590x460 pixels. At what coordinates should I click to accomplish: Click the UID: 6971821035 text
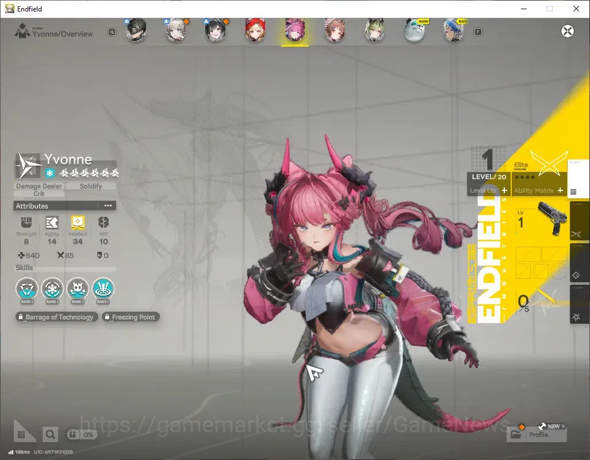53,452
